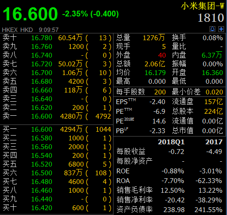The height and width of the screenshot is (215, 227).
Task: Click the 小米集团-W stock name
Action: (x=202, y=6)
